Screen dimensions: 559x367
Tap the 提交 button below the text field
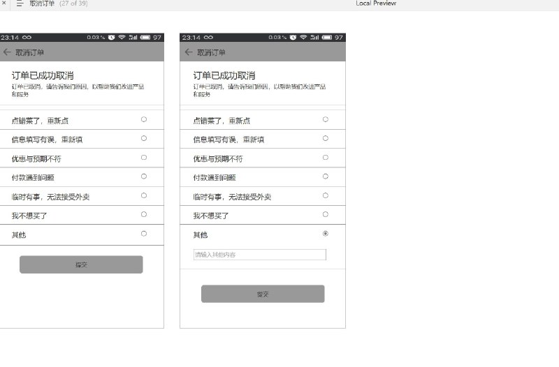click(x=263, y=294)
